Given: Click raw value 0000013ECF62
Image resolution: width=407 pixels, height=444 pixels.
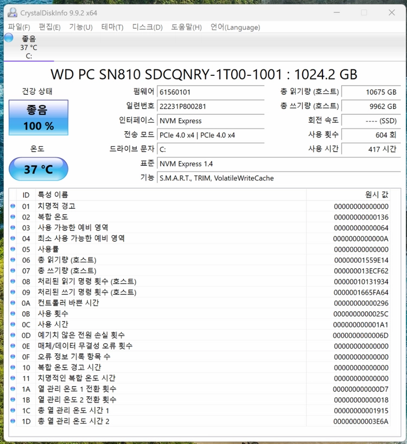Looking at the screenshot, I should 361,271.
